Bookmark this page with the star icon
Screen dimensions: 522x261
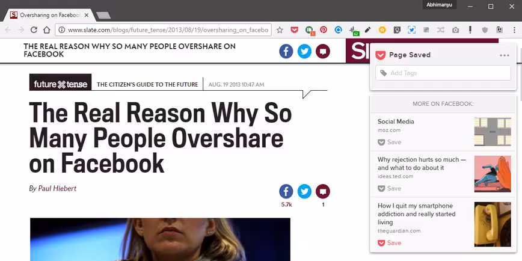point(280,30)
